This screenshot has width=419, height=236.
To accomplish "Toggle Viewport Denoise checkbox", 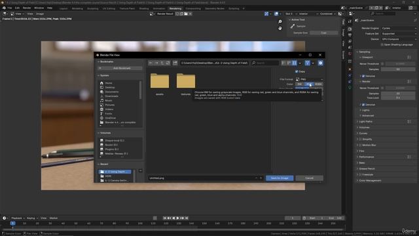I will 363,76.
